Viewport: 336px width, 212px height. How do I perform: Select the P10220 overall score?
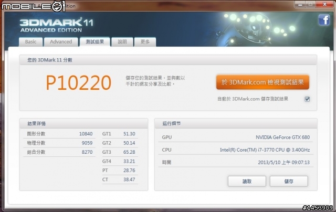79,83
